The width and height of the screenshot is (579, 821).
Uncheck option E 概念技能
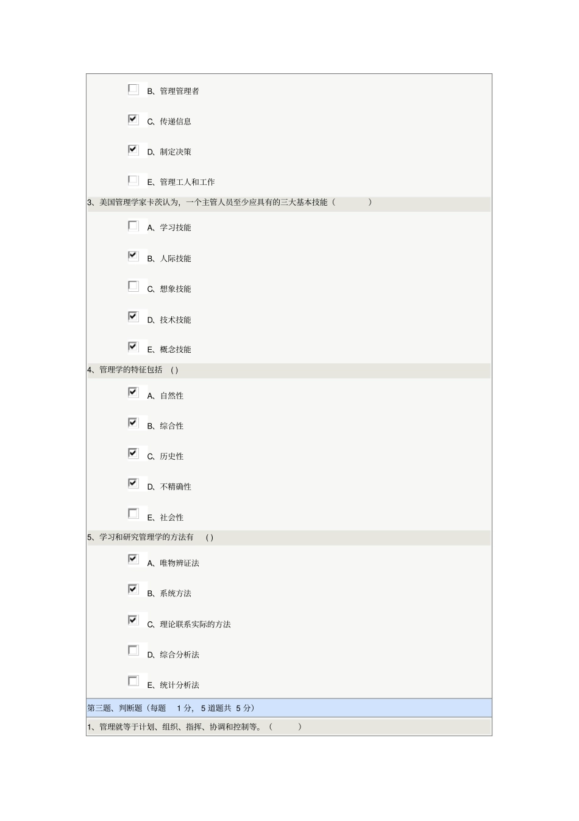pyautogui.click(x=133, y=347)
